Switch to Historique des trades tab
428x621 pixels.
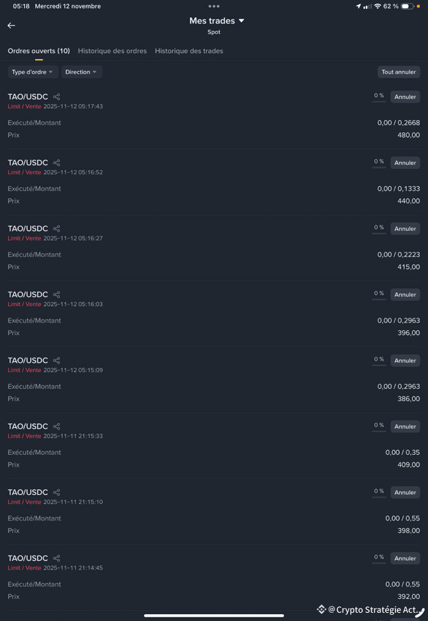click(189, 51)
